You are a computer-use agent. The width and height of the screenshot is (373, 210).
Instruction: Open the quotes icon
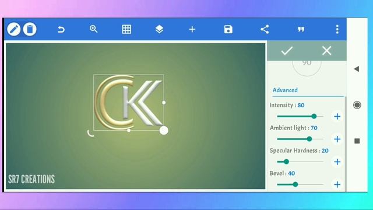(301, 29)
